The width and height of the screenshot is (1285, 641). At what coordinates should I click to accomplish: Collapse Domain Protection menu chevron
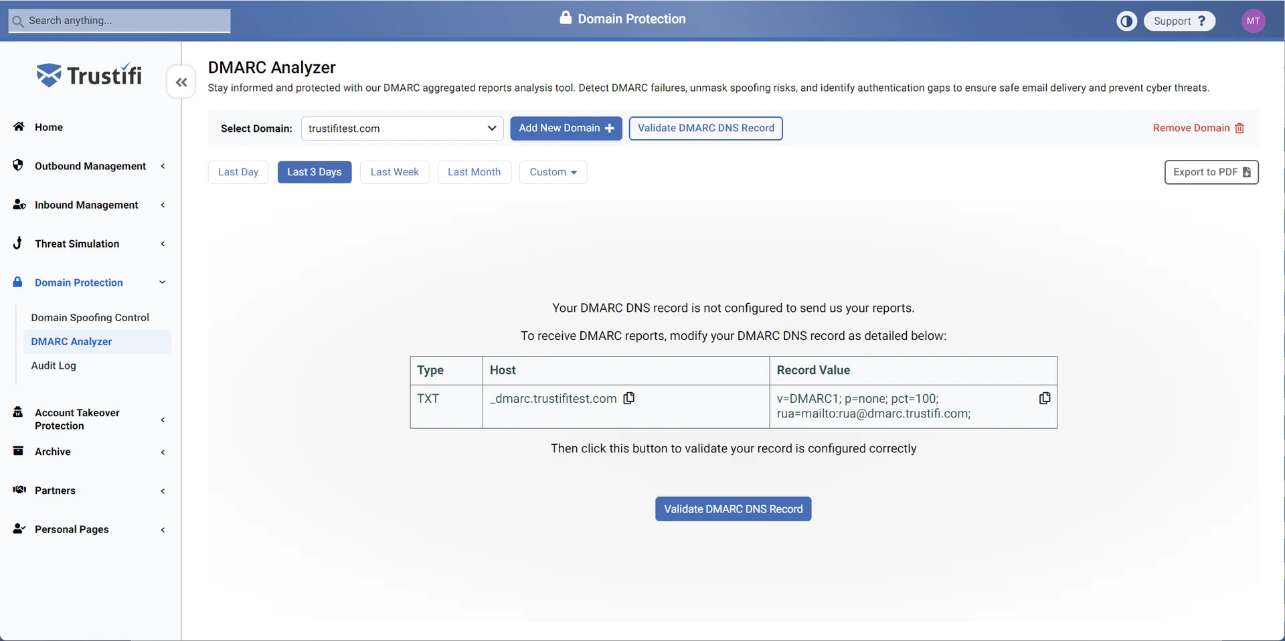point(162,282)
